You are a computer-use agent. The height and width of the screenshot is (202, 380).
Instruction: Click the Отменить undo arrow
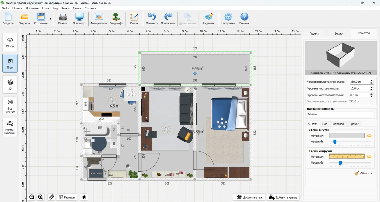152,19
